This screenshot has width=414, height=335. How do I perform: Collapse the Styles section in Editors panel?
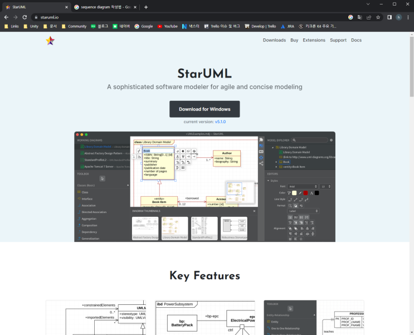(268, 181)
